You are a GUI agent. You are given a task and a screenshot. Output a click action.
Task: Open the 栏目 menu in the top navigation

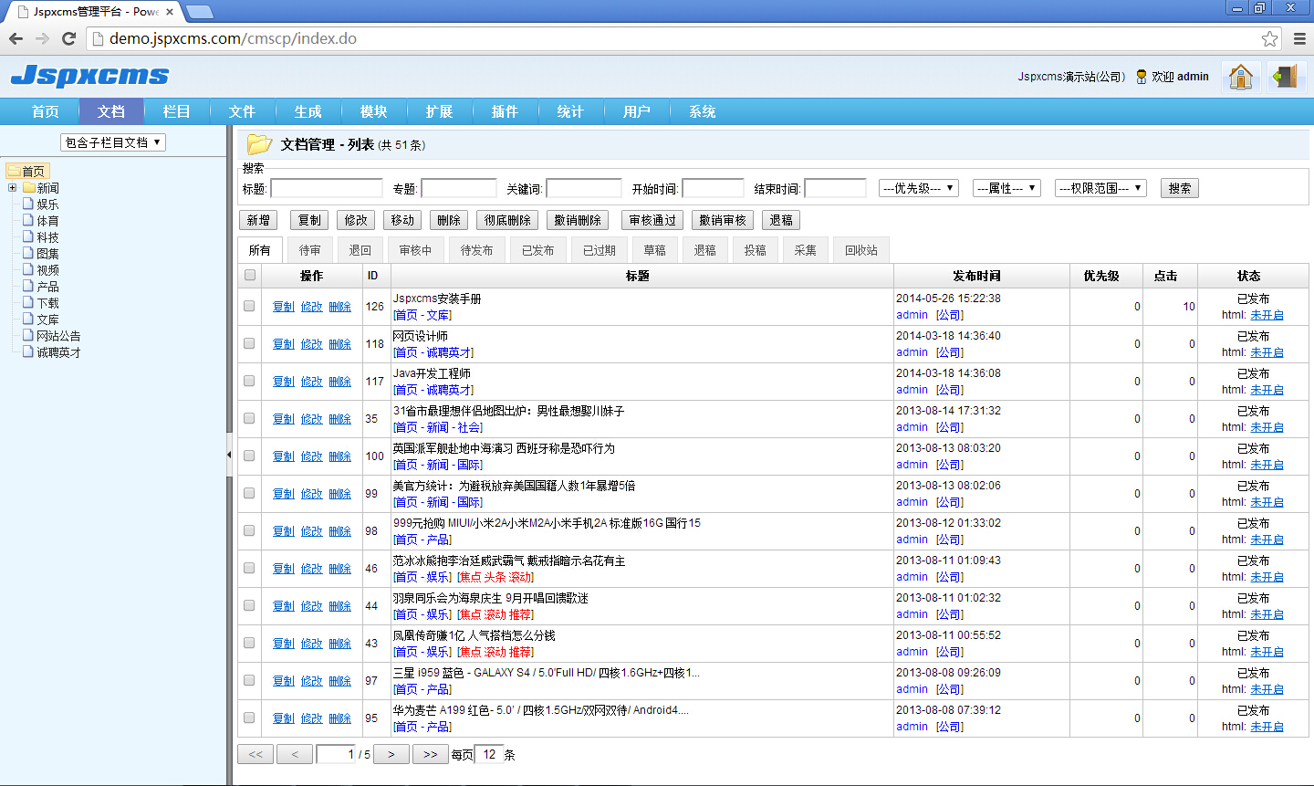[x=176, y=111]
